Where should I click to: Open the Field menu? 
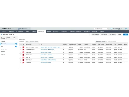click(x=34, y=32)
